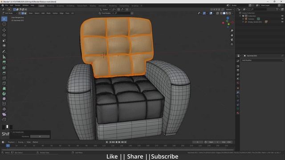
Task: Select the Select Box tool
Action: click(x=4, y=19)
